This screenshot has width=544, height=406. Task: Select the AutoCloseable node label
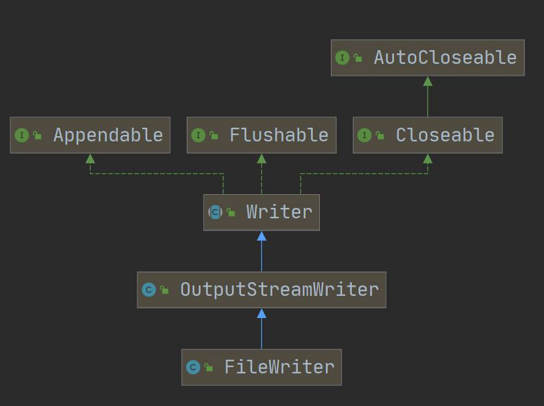[x=445, y=57]
